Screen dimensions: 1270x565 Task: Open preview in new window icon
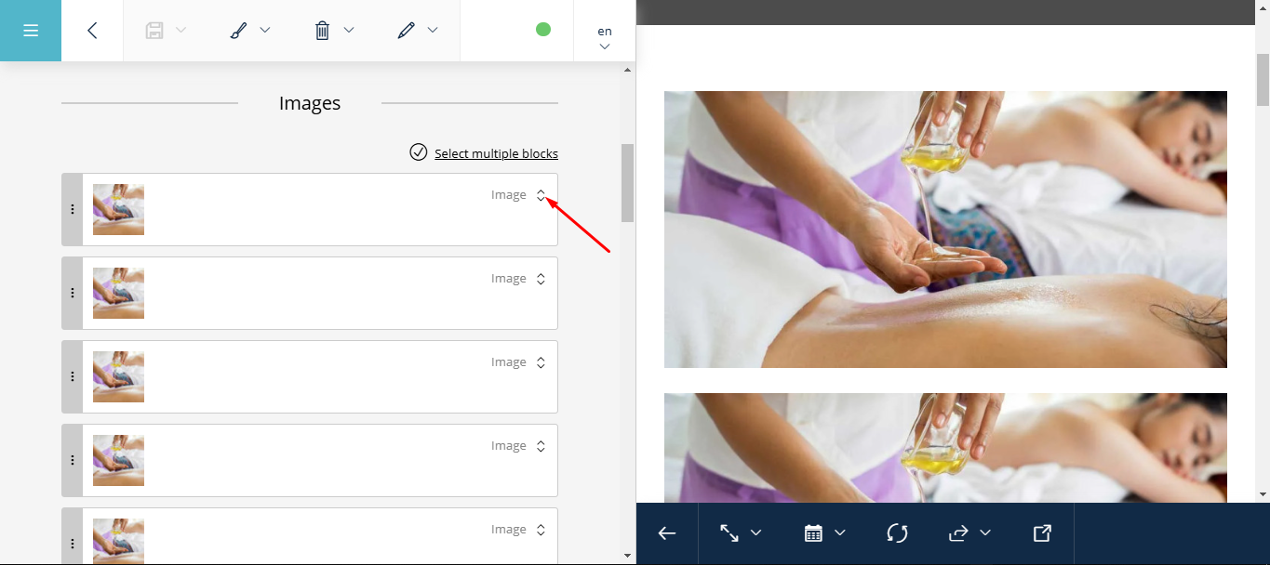[1042, 533]
